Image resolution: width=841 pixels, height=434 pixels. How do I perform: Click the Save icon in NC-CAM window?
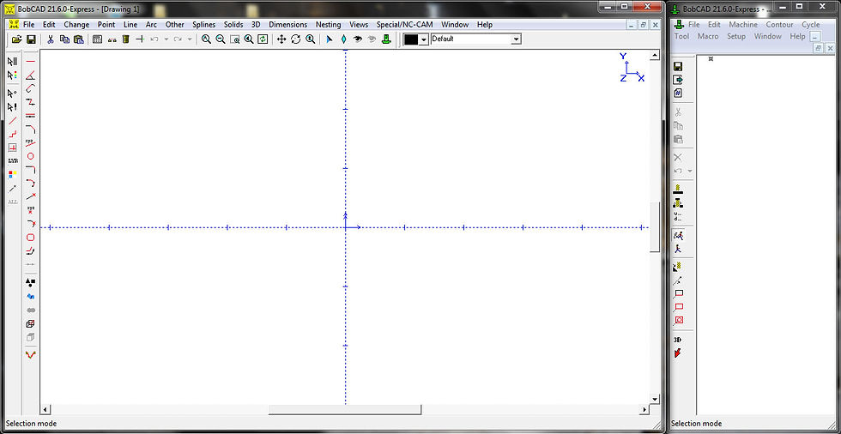pyautogui.click(x=678, y=66)
